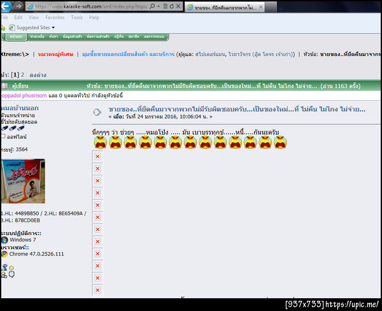Viewport: 382px width, 311px height.
Task: Open the ข้อความส่วนตัว messages tab
Action: click(x=98, y=36)
